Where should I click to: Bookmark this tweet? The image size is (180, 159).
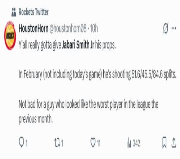pyautogui.click(x=165, y=142)
